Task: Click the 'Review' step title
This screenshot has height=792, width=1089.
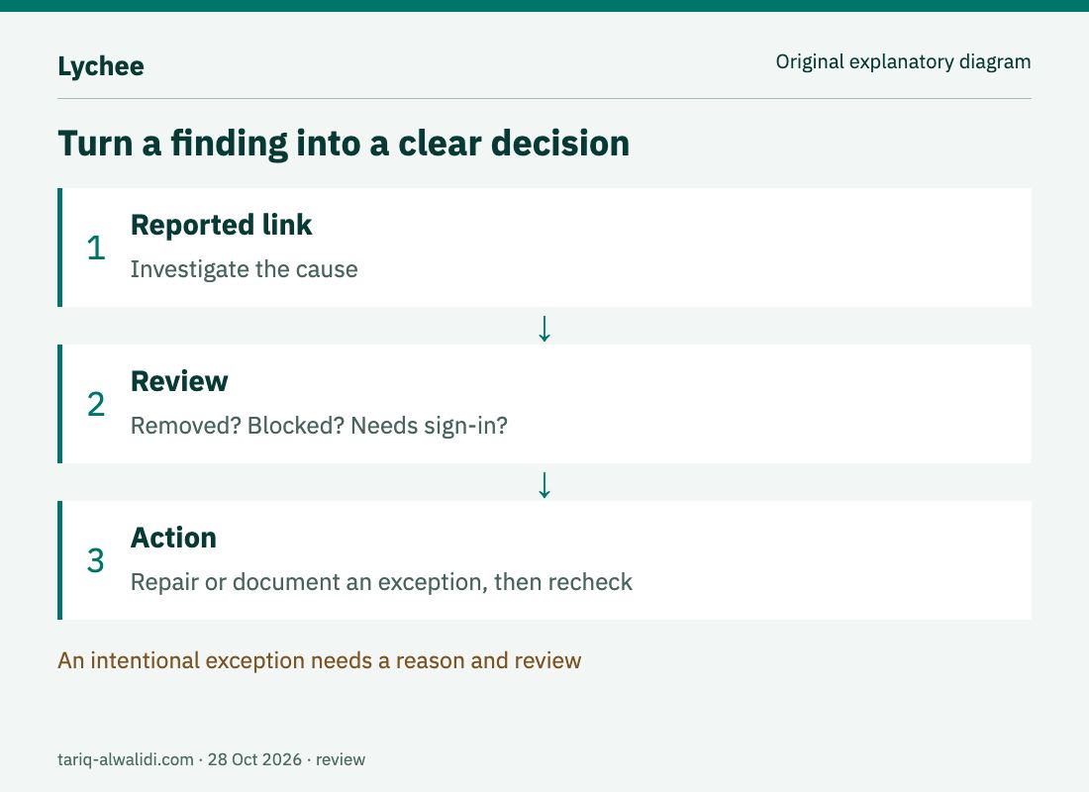Action: (x=179, y=381)
